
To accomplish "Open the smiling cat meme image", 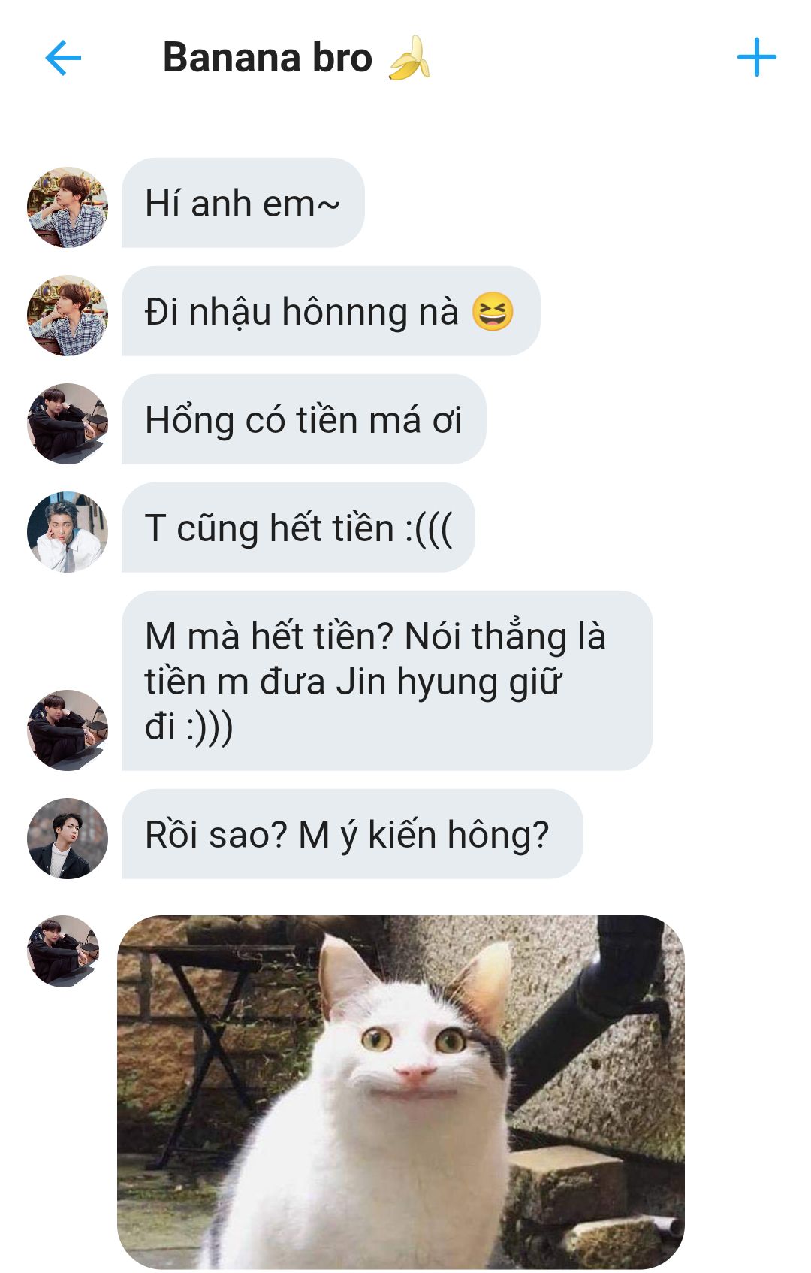I will coord(401,1093).
